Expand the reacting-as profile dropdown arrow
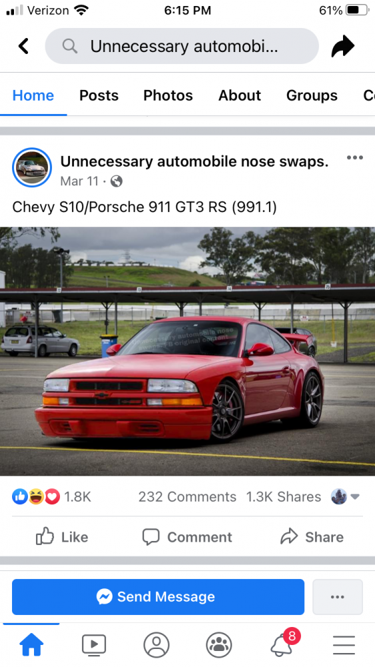The height and width of the screenshot is (667, 375). (355, 496)
